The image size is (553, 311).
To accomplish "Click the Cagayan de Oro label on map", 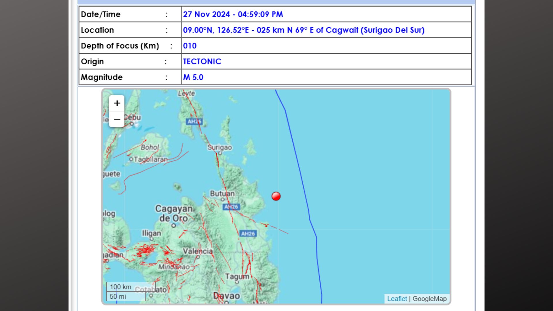I will [x=174, y=213].
